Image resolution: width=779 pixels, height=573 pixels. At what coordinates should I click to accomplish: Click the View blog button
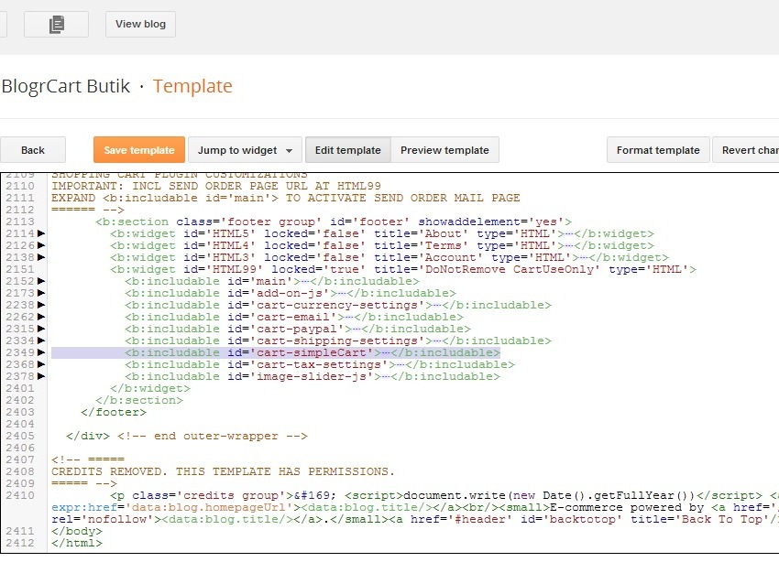(140, 24)
